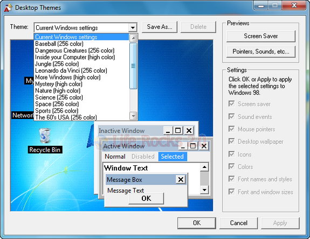Click Inactive Window maximize icon in preview
310x239 pixels.
click(x=178, y=130)
